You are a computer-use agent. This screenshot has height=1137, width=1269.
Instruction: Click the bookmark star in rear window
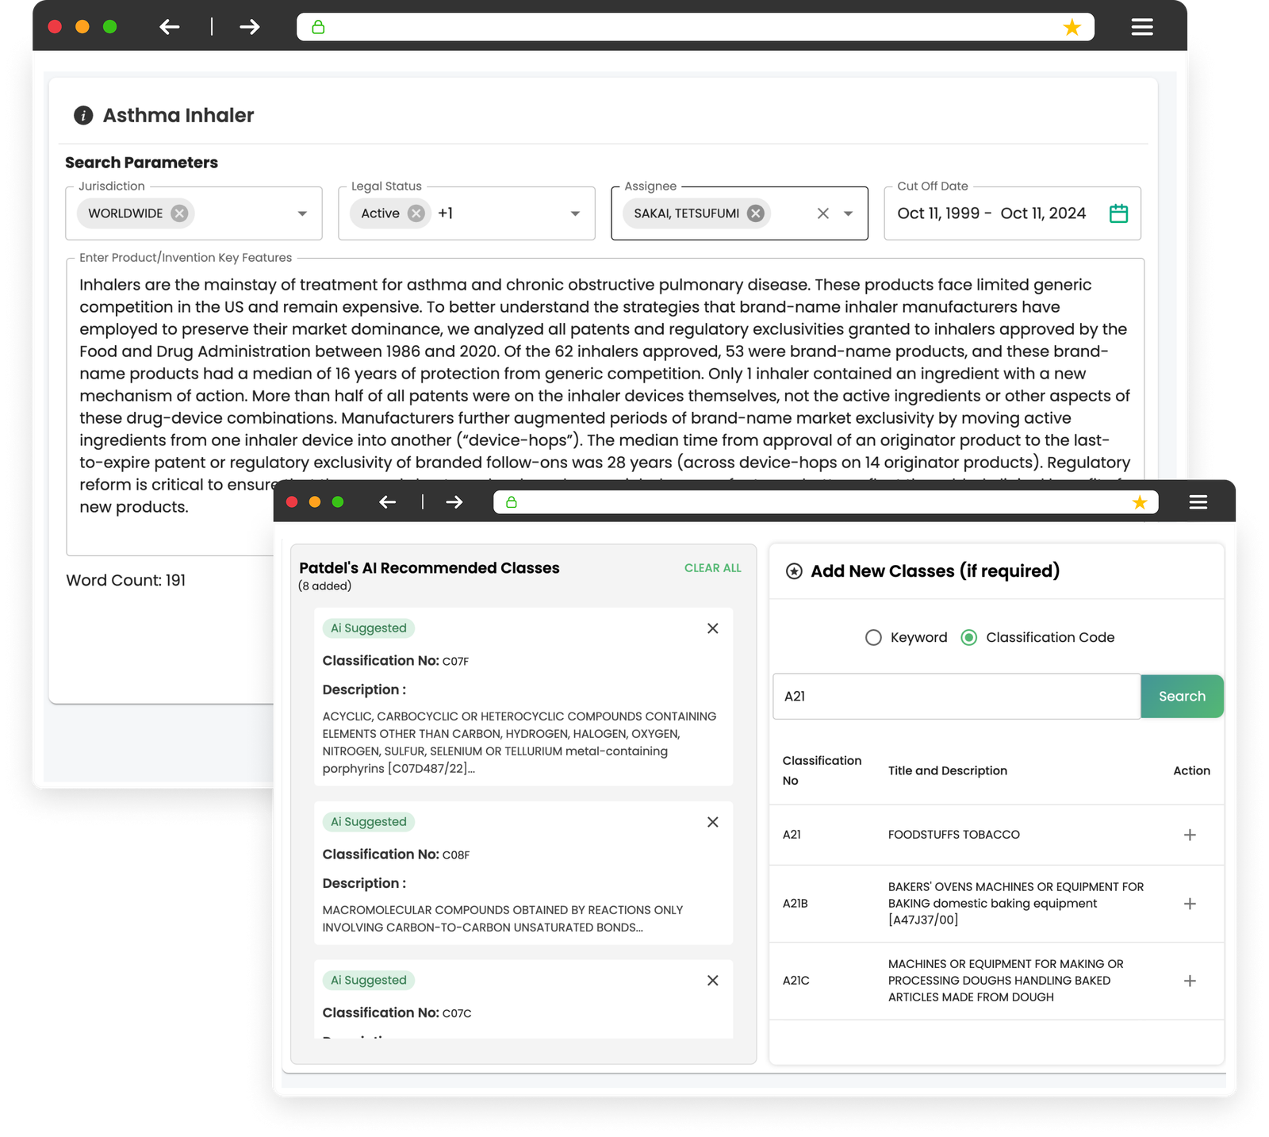[x=1072, y=28]
